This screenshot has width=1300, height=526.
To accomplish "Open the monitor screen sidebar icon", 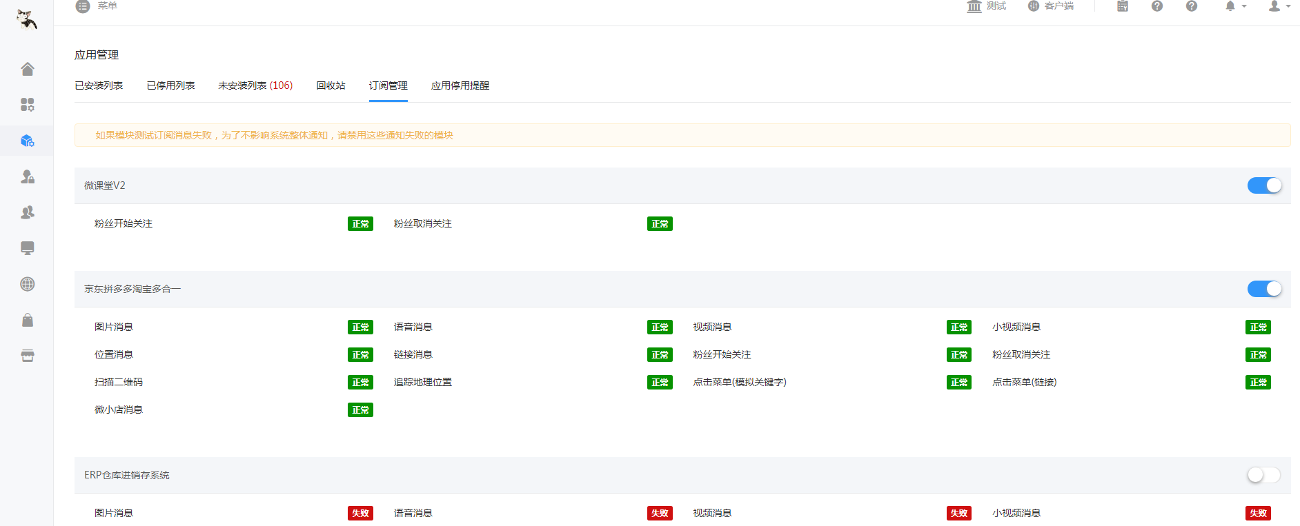I will coord(28,248).
